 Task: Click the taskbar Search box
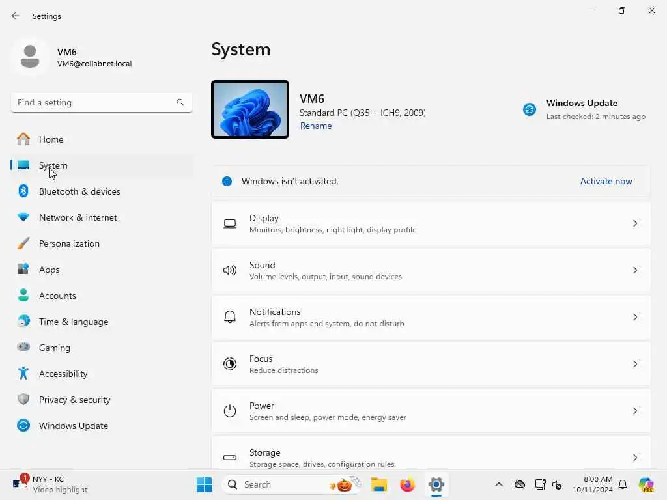coord(292,484)
